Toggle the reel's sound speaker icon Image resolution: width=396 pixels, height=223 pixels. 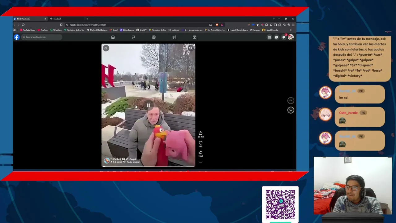[x=106, y=48]
